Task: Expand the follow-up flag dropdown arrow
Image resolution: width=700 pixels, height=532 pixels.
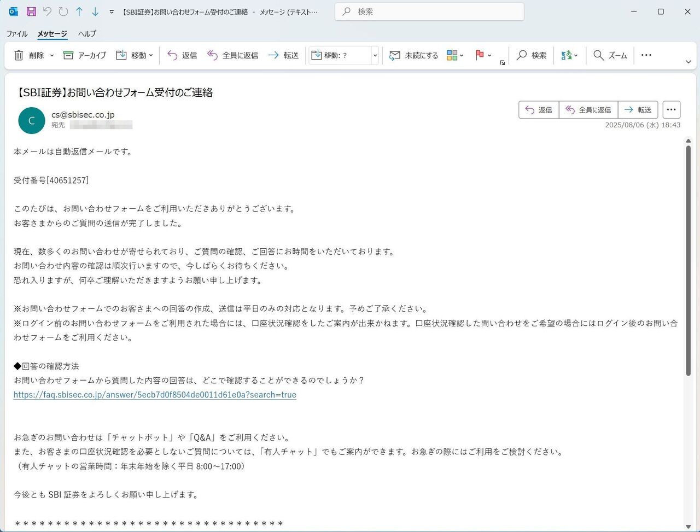Action: 489,55
